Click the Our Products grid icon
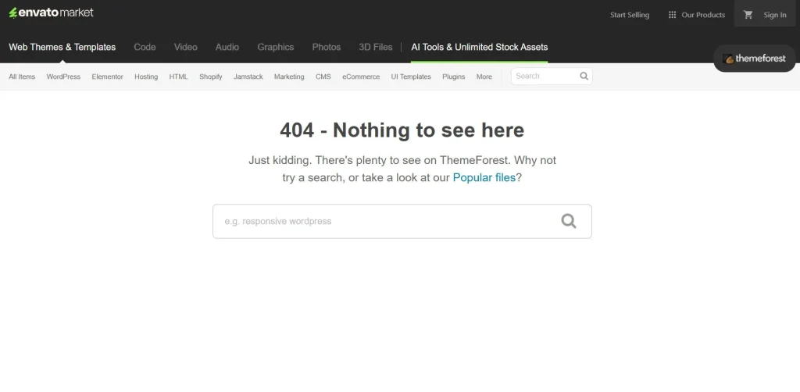The image size is (800, 392). pyautogui.click(x=672, y=15)
